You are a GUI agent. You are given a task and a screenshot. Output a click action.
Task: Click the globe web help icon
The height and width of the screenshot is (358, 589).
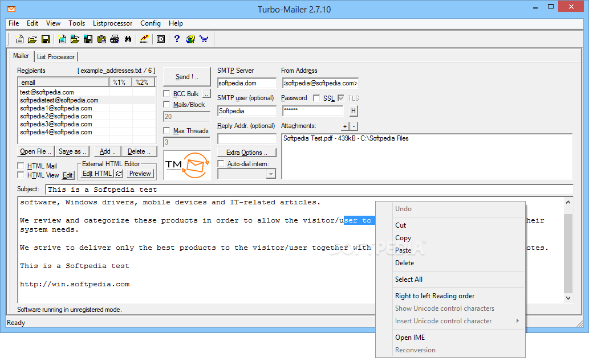coord(190,39)
